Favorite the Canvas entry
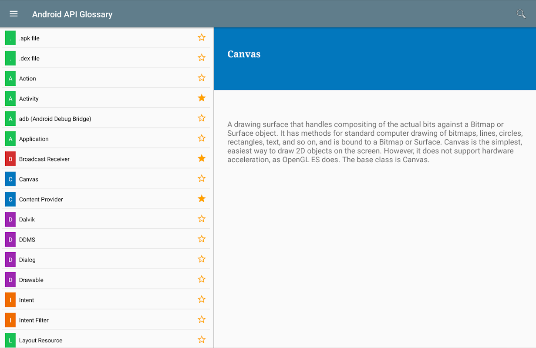Viewport: 536px width, 348px height. tap(202, 178)
